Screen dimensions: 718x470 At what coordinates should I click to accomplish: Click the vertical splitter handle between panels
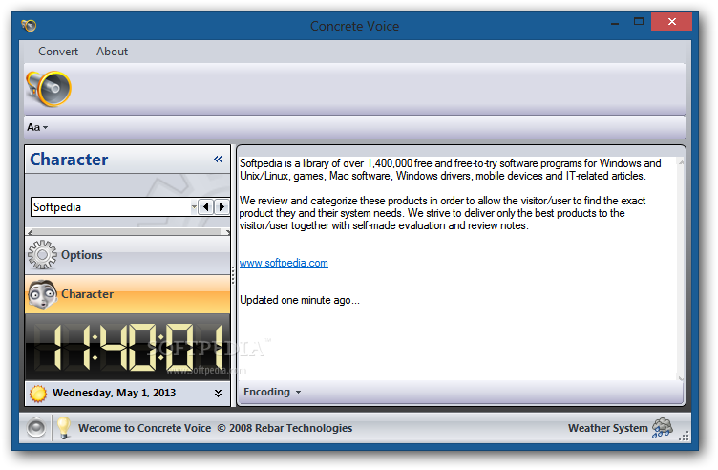click(233, 275)
